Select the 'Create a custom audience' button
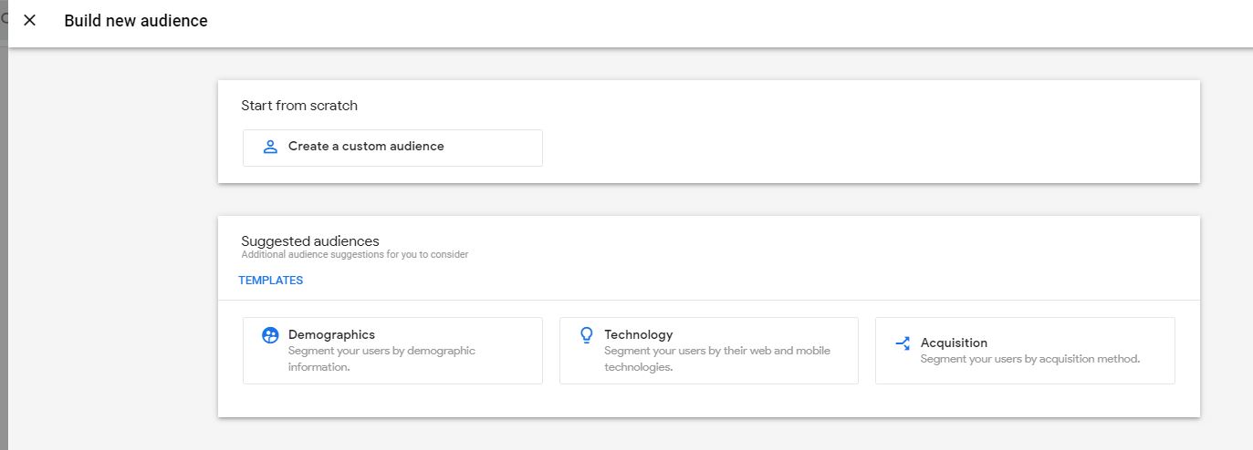The height and width of the screenshot is (450, 1253). [x=392, y=148]
